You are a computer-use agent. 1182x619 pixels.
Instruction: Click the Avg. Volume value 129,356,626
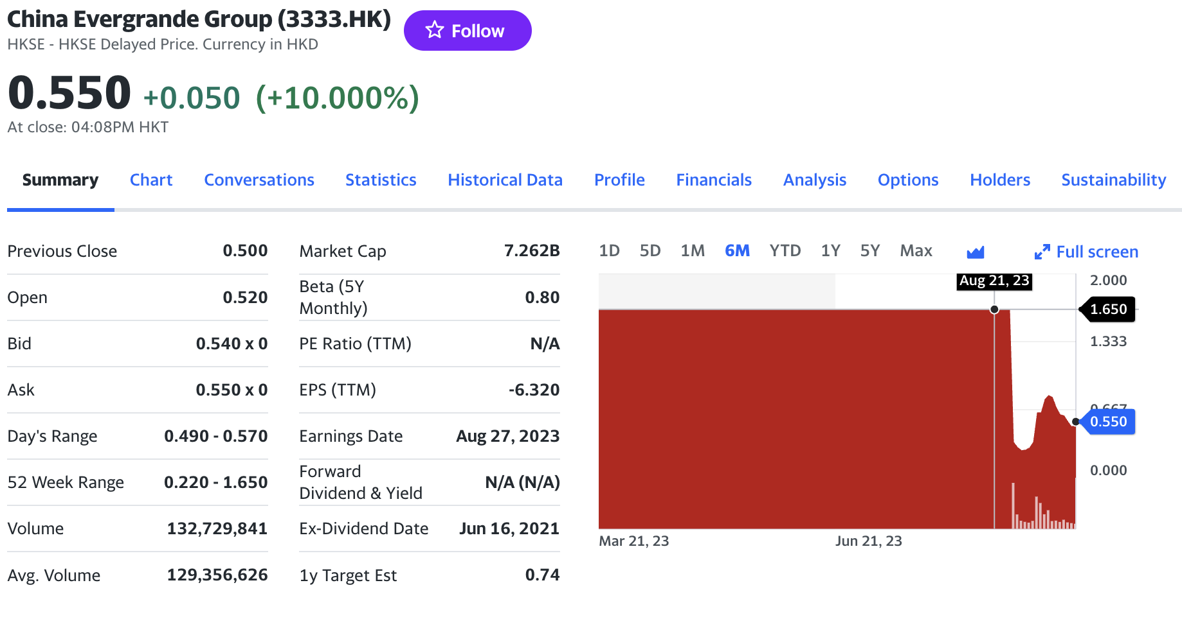tap(217, 575)
